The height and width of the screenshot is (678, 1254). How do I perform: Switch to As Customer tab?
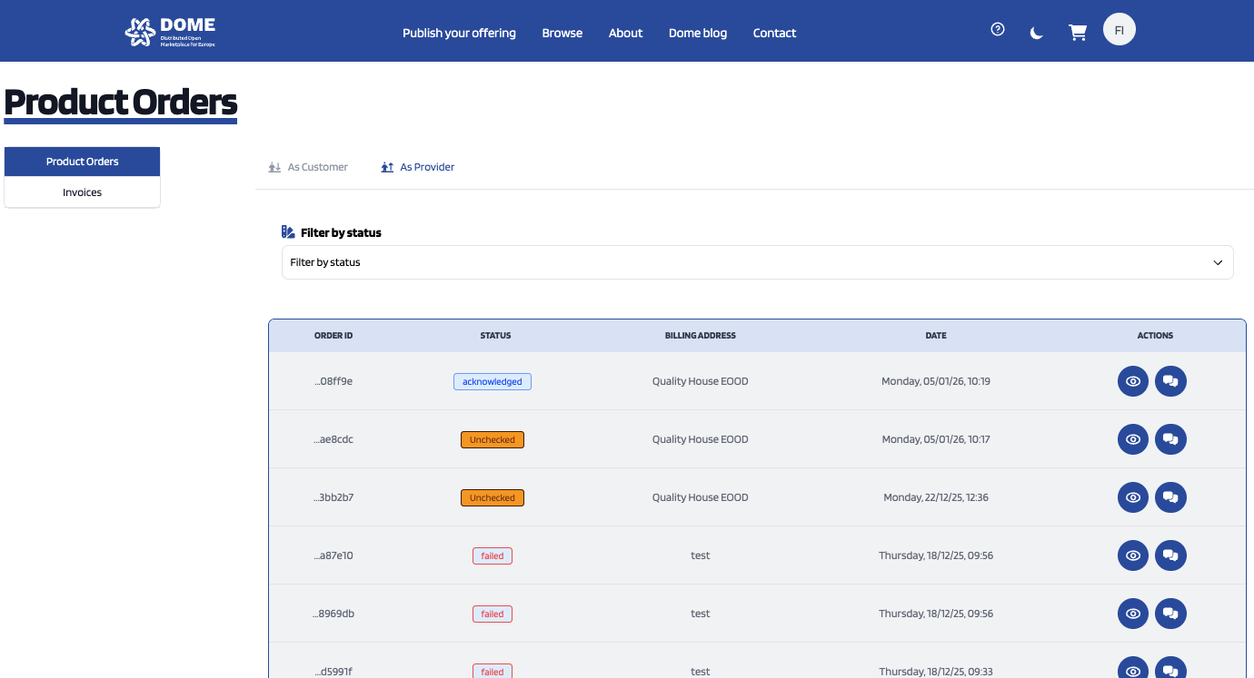point(309,167)
